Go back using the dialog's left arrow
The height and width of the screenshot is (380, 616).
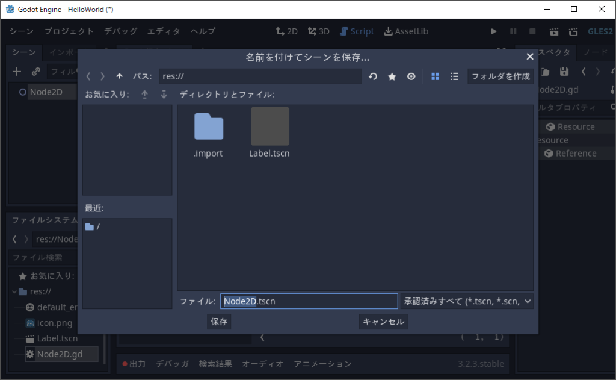(x=88, y=76)
